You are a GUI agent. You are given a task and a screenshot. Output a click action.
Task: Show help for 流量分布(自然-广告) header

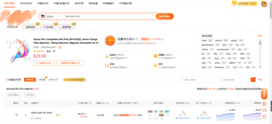(x=138, y=103)
